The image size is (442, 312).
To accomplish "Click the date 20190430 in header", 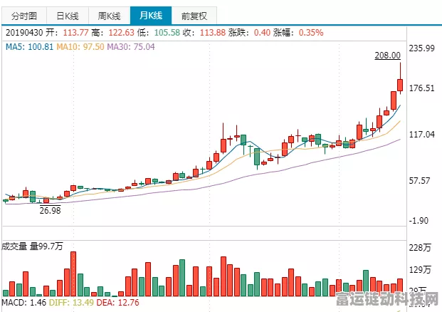I will point(24,33).
